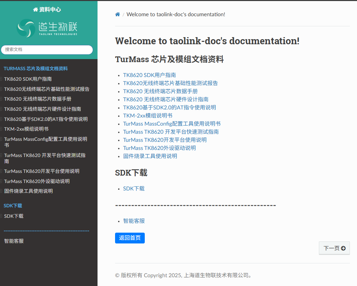Open SDK下载 item in the sidebar
357x286 pixels.
(x=13, y=216)
